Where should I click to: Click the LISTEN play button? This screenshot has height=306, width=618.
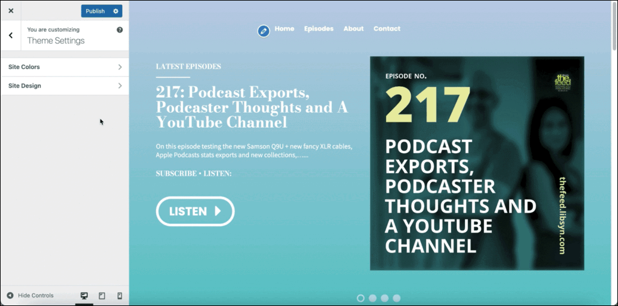click(196, 211)
